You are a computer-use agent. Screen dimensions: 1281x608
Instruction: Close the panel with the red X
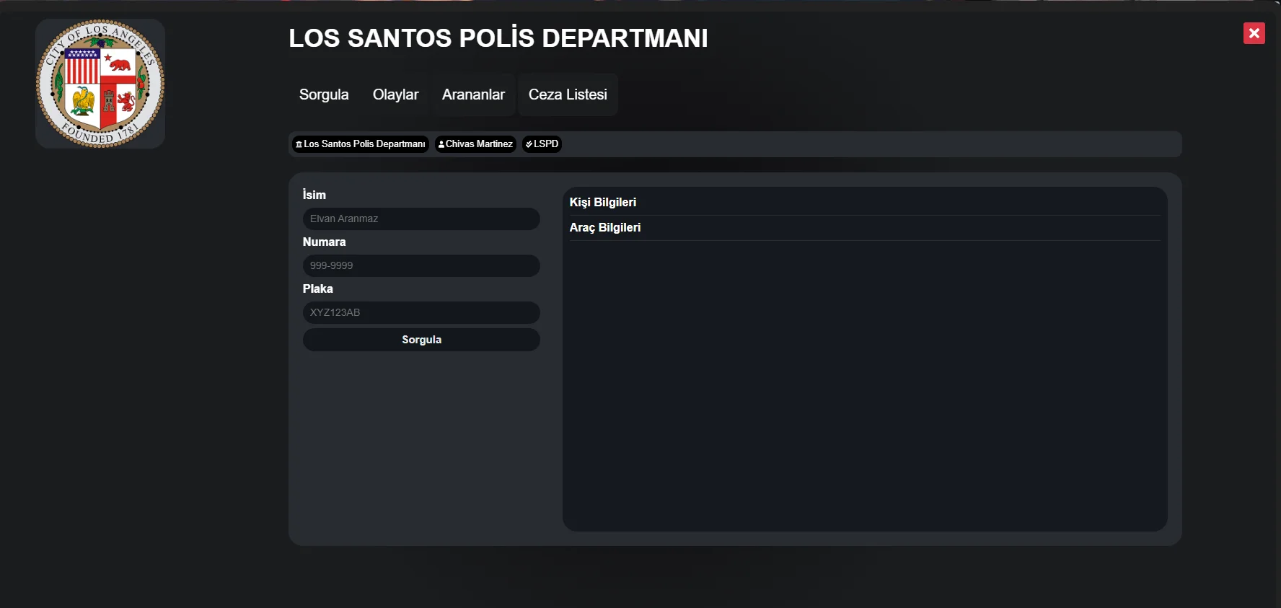tap(1254, 33)
